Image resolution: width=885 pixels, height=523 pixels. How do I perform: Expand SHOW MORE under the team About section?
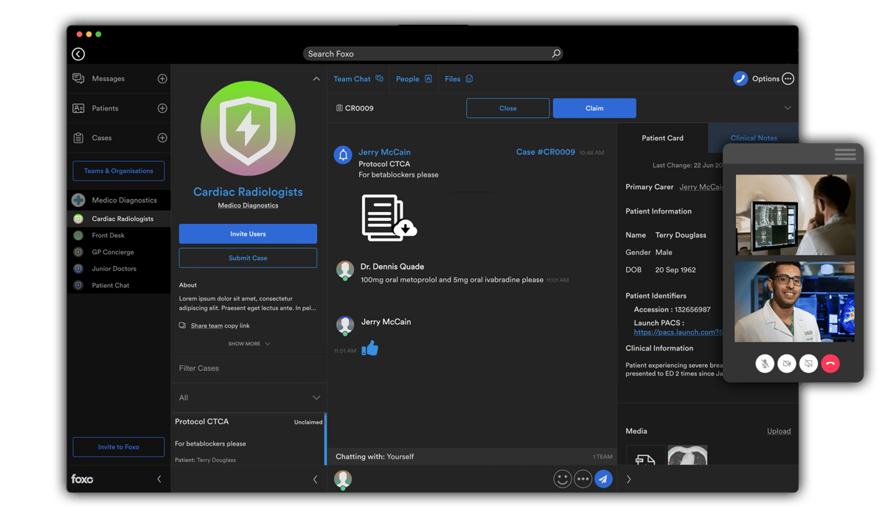tap(248, 343)
